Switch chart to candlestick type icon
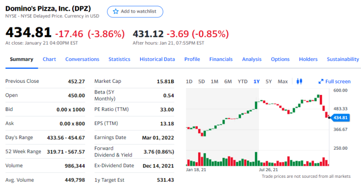The height and width of the screenshot is (186, 361). pyautogui.click(x=299, y=81)
